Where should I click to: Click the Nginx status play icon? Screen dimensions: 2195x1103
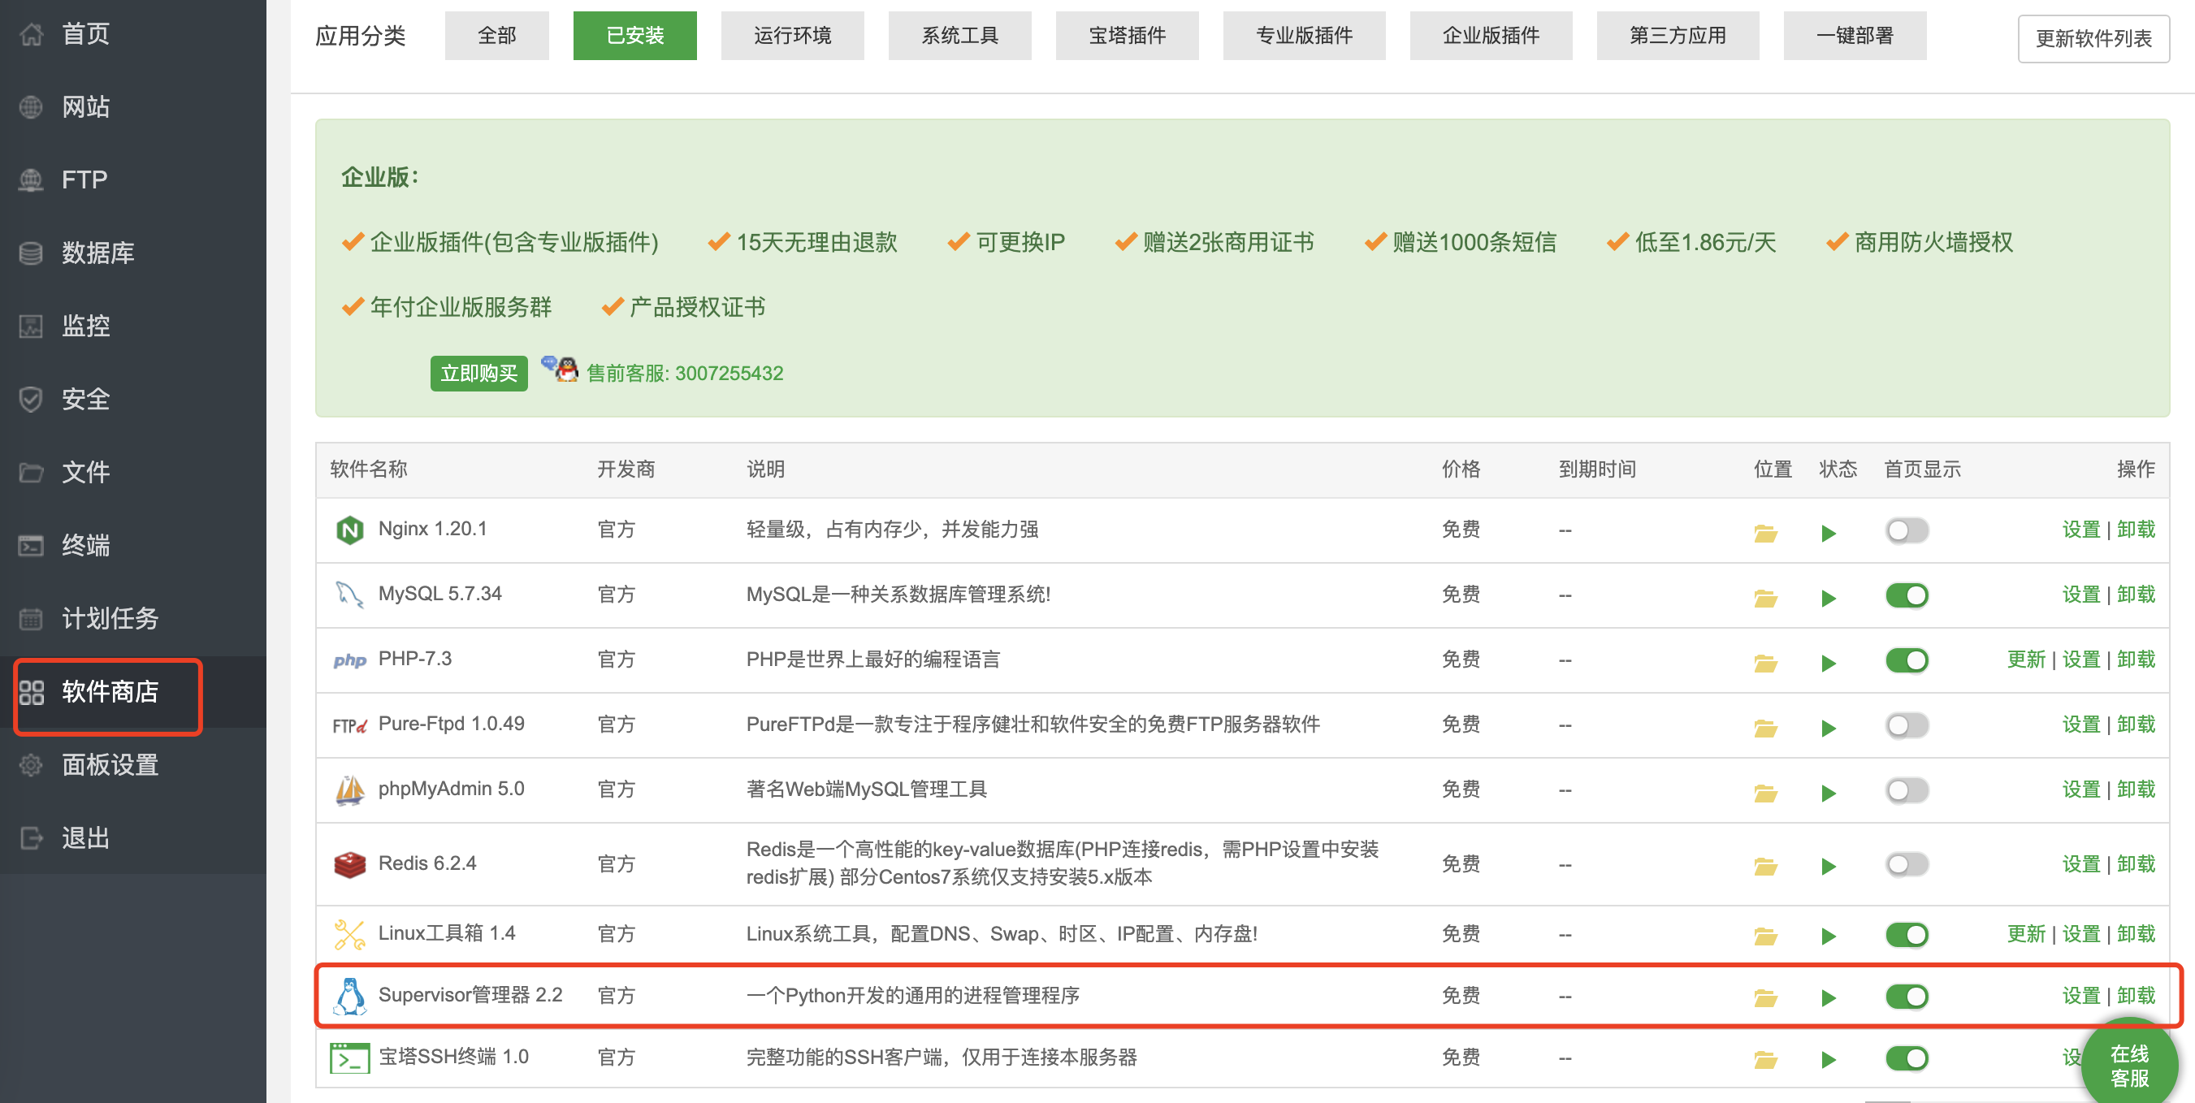coord(1828,533)
